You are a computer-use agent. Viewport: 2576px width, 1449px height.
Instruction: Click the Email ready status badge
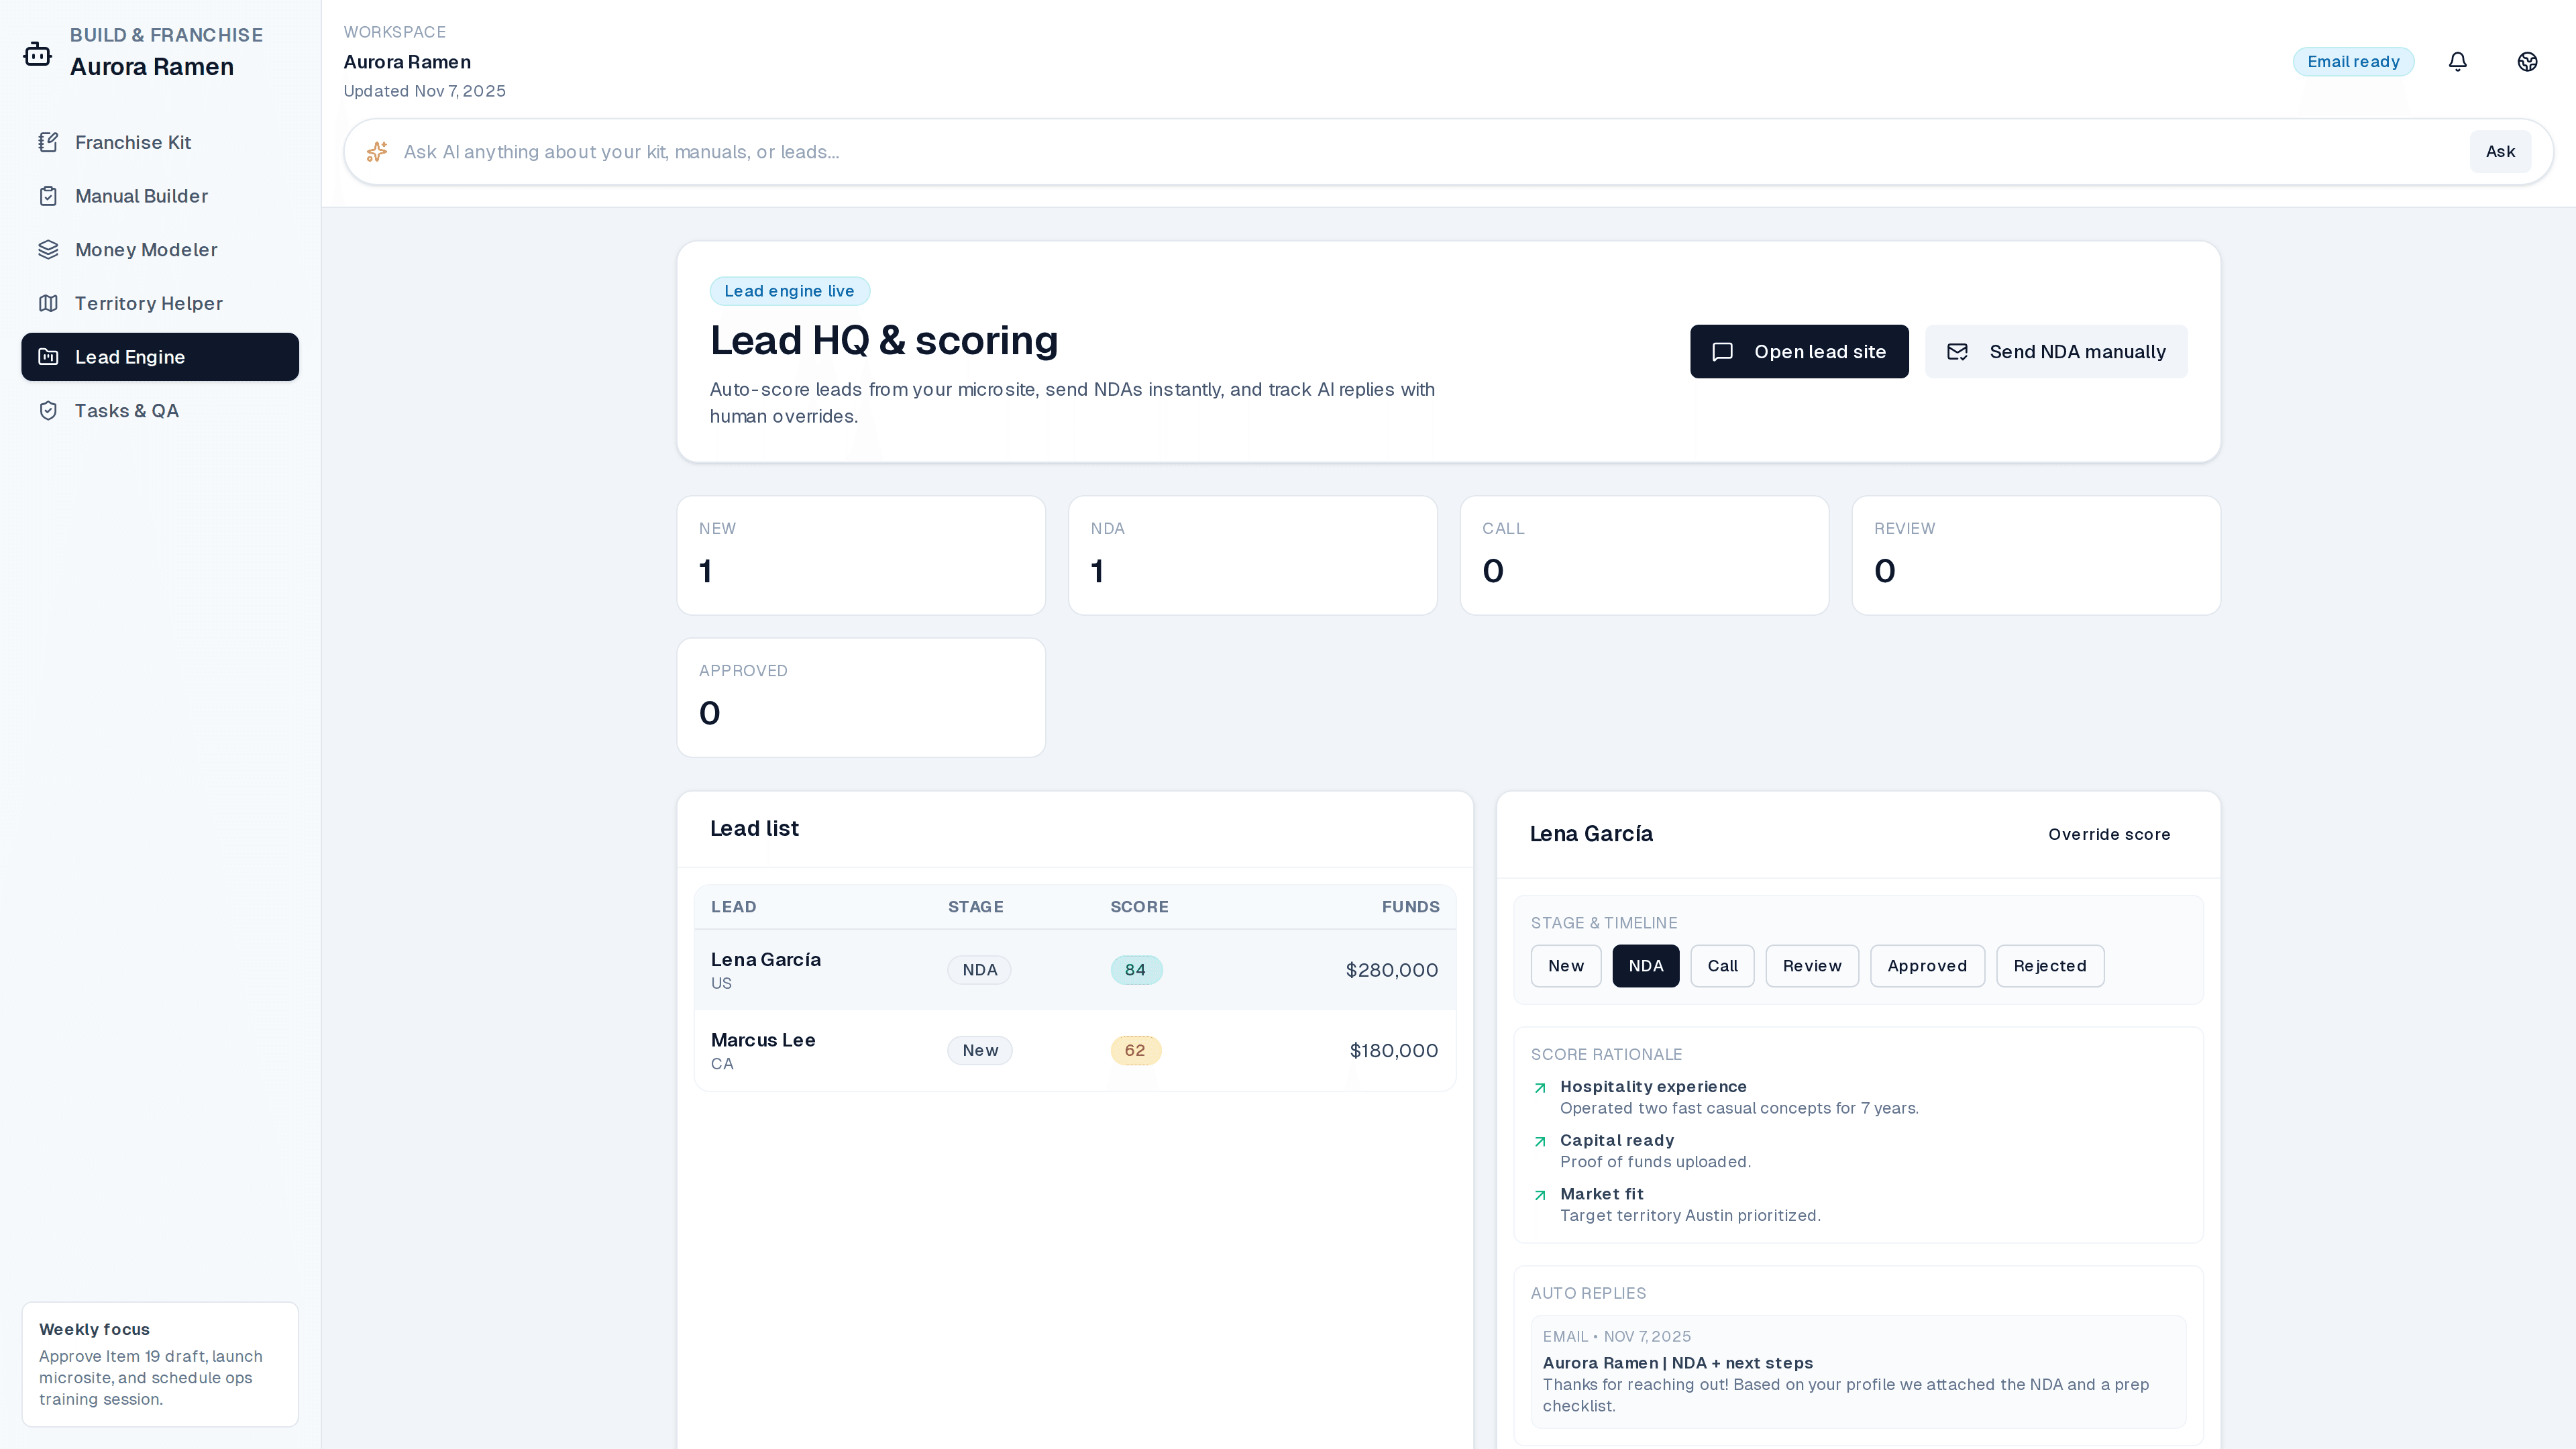coord(2354,61)
